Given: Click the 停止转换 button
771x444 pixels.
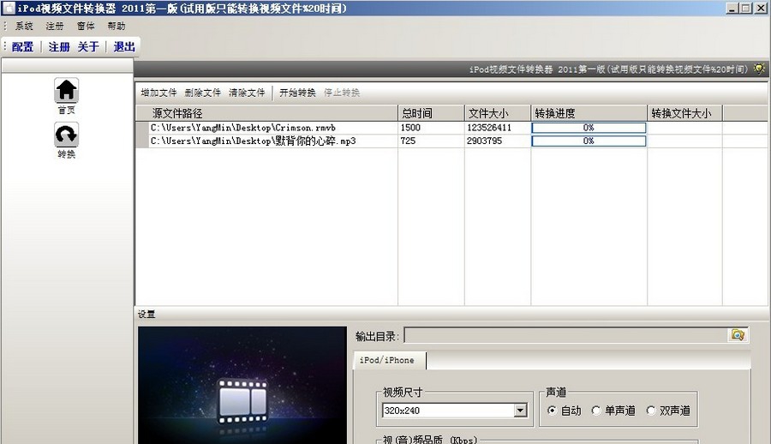Looking at the screenshot, I should pyautogui.click(x=342, y=93).
